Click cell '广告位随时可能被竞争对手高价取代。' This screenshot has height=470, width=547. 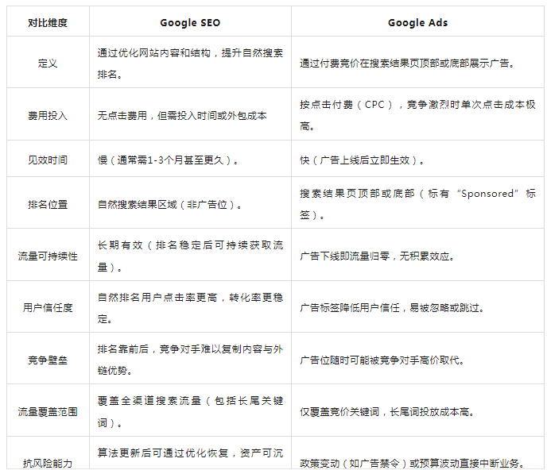coord(417,359)
